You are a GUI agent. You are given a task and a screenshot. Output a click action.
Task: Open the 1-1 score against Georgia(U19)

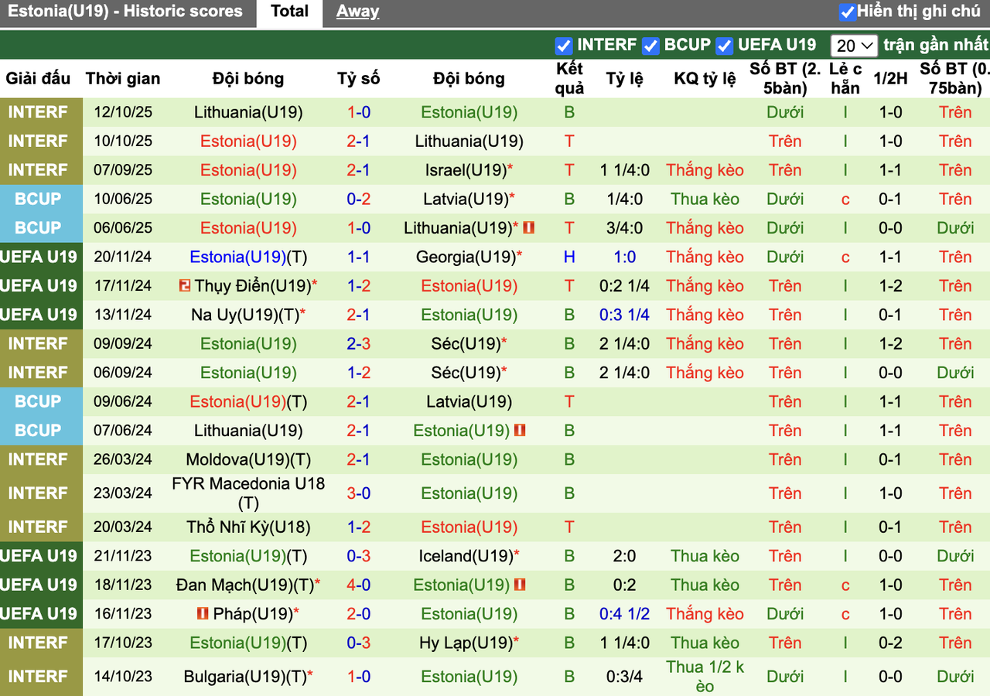[359, 258]
